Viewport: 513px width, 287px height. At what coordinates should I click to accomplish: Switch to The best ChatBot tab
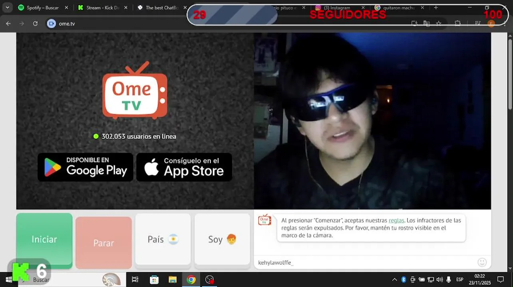click(x=162, y=8)
